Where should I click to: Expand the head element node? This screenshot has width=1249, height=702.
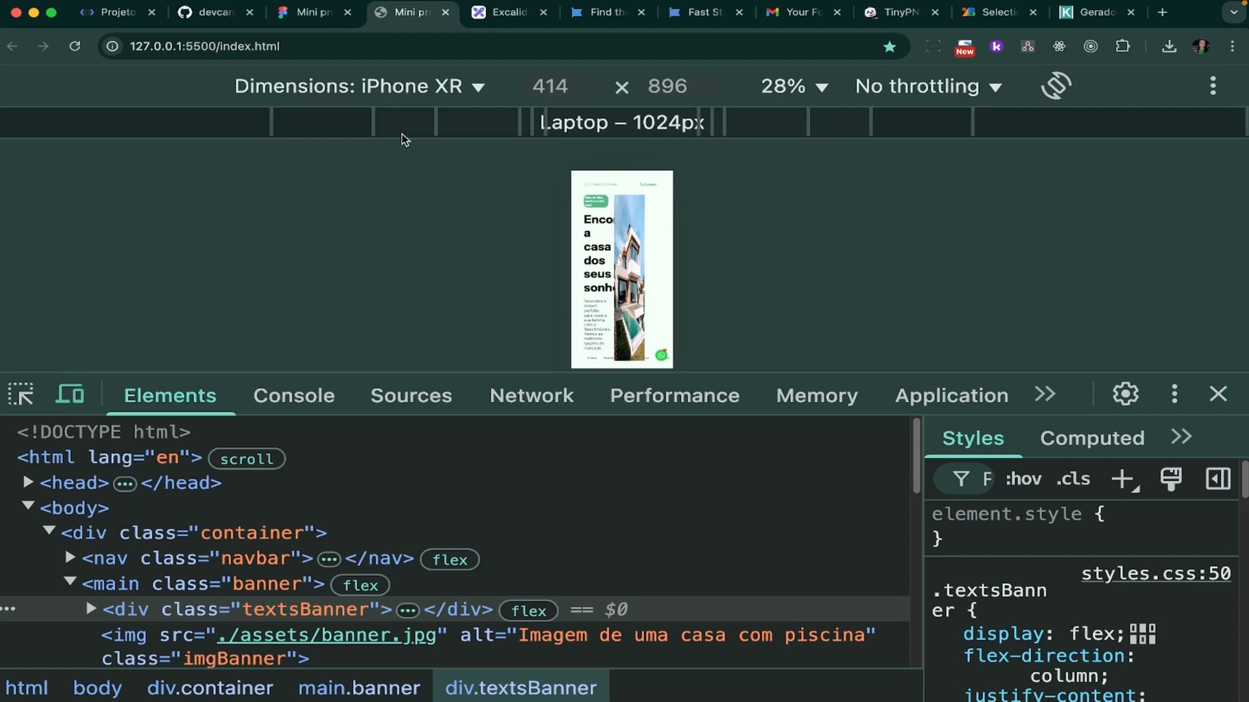coord(28,482)
